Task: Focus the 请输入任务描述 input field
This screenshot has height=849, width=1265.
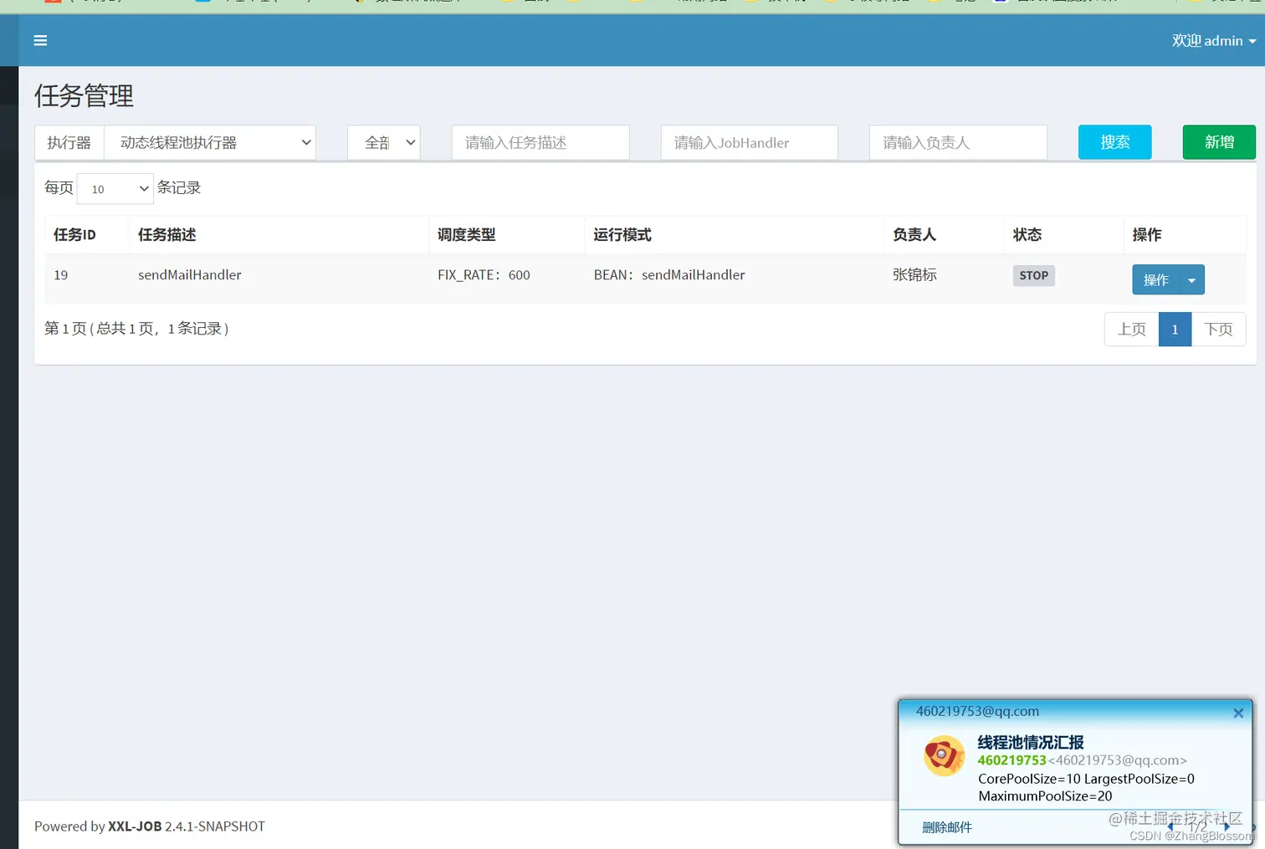Action: pyautogui.click(x=540, y=142)
